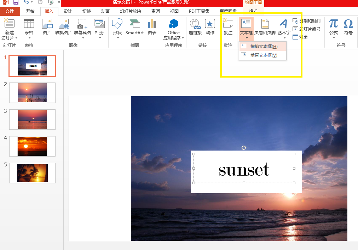This screenshot has width=358, height=250.
Task: Click the rotation handle above the text box
Action: coord(244,148)
